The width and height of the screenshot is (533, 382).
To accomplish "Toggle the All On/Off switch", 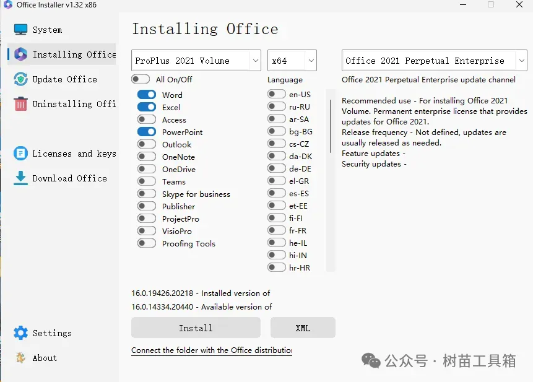I will coord(141,79).
